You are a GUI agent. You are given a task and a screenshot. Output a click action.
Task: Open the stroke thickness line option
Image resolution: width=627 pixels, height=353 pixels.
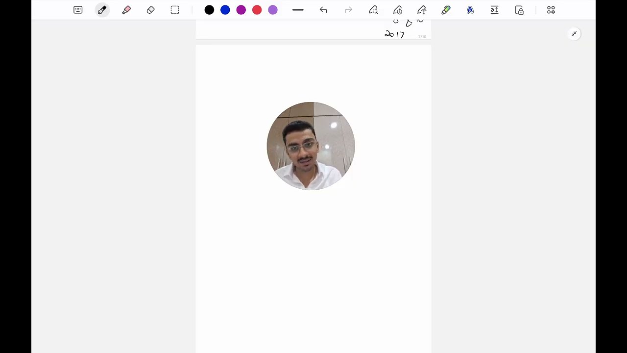pos(298,10)
